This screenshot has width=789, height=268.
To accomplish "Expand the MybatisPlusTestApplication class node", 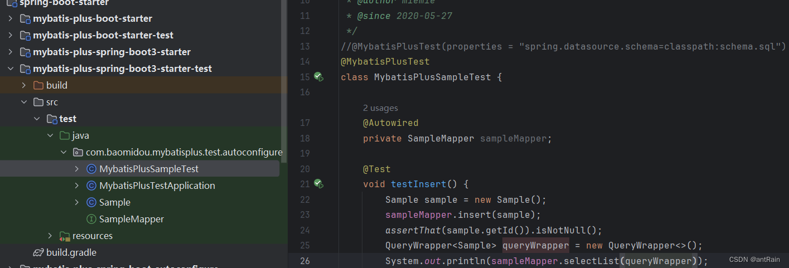I will (x=77, y=186).
